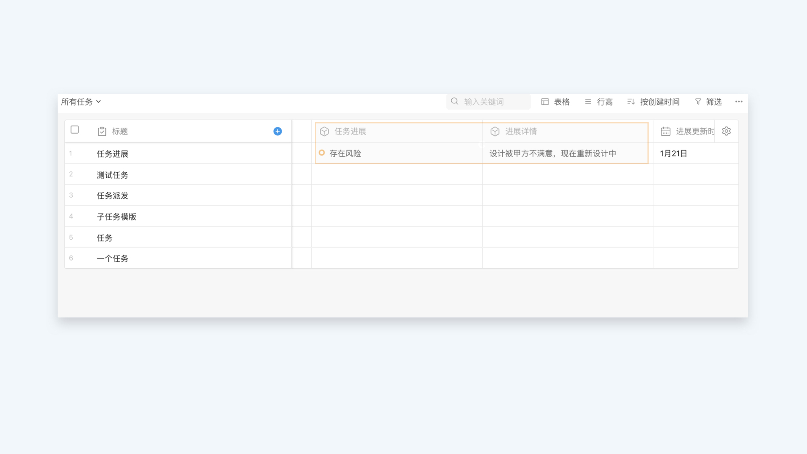807x454 pixels.
Task: Select the orange 存在风险 status circle
Action: click(322, 153)
